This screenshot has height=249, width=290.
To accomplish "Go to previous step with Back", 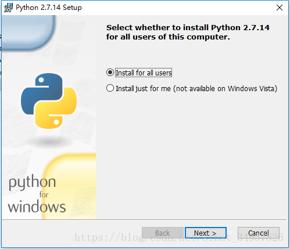I will 163,233.
